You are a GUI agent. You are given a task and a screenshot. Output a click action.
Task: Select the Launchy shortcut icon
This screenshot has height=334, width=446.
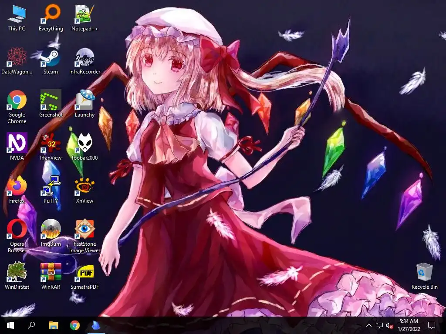point(84,104)
